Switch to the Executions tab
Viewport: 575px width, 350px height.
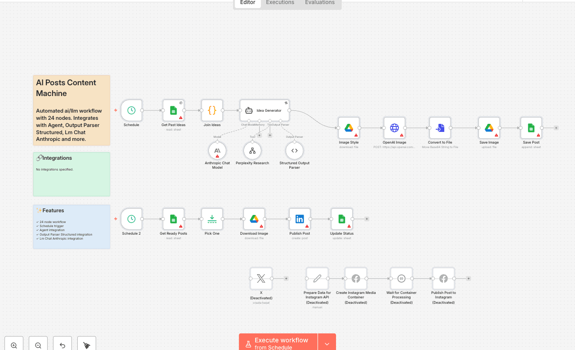click(x=279, y=3)
